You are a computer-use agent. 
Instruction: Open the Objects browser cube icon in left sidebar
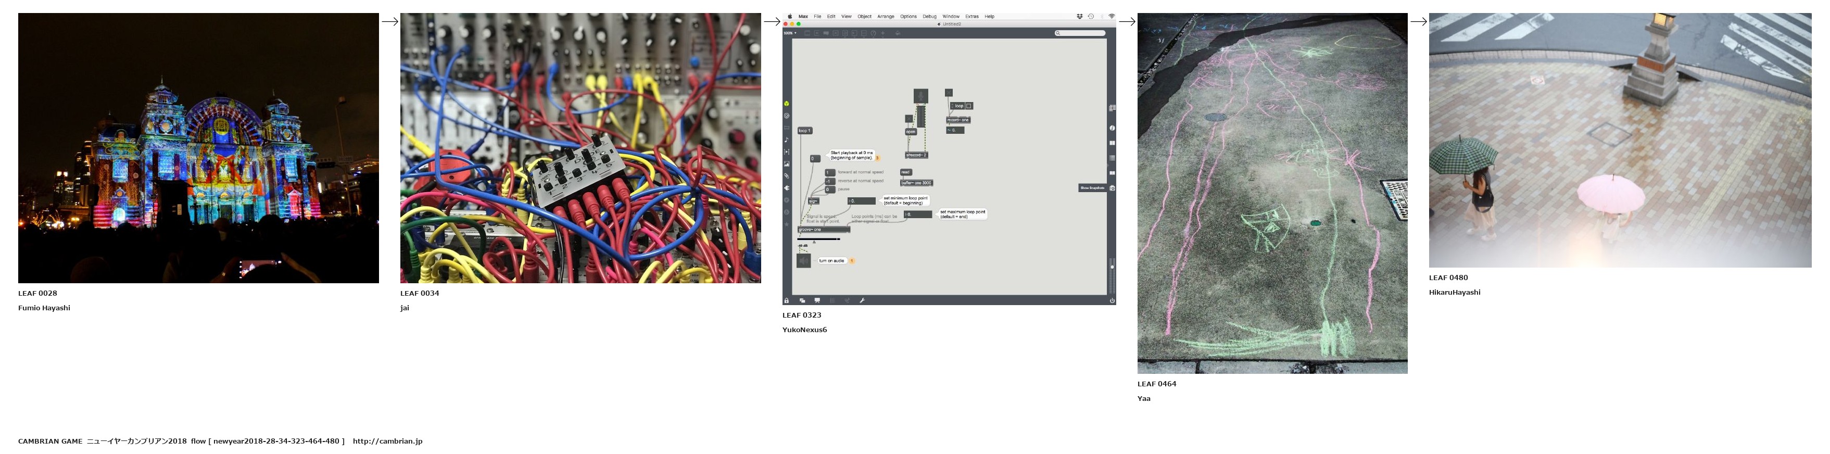pos(787,104)
